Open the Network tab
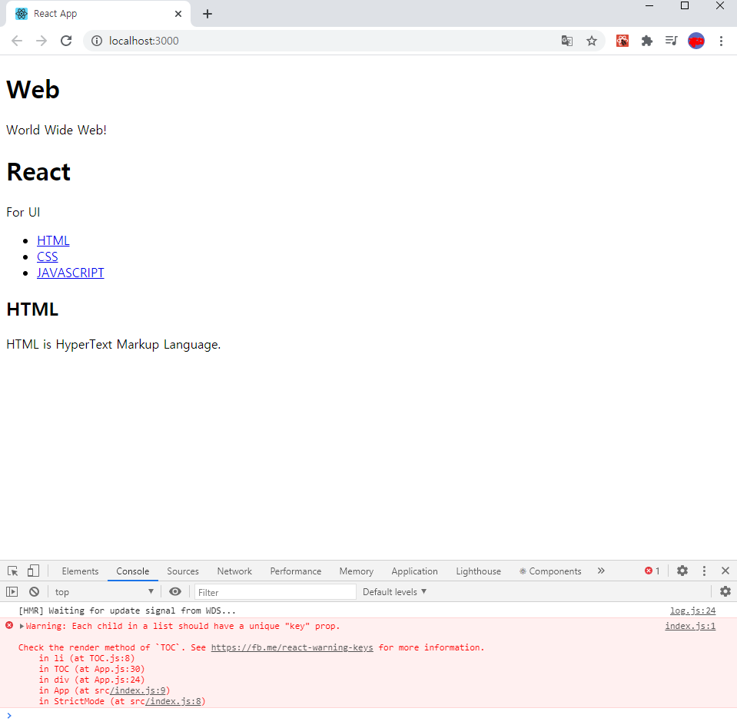The width and height of the screenshot is (737, 728). [234, 571]
